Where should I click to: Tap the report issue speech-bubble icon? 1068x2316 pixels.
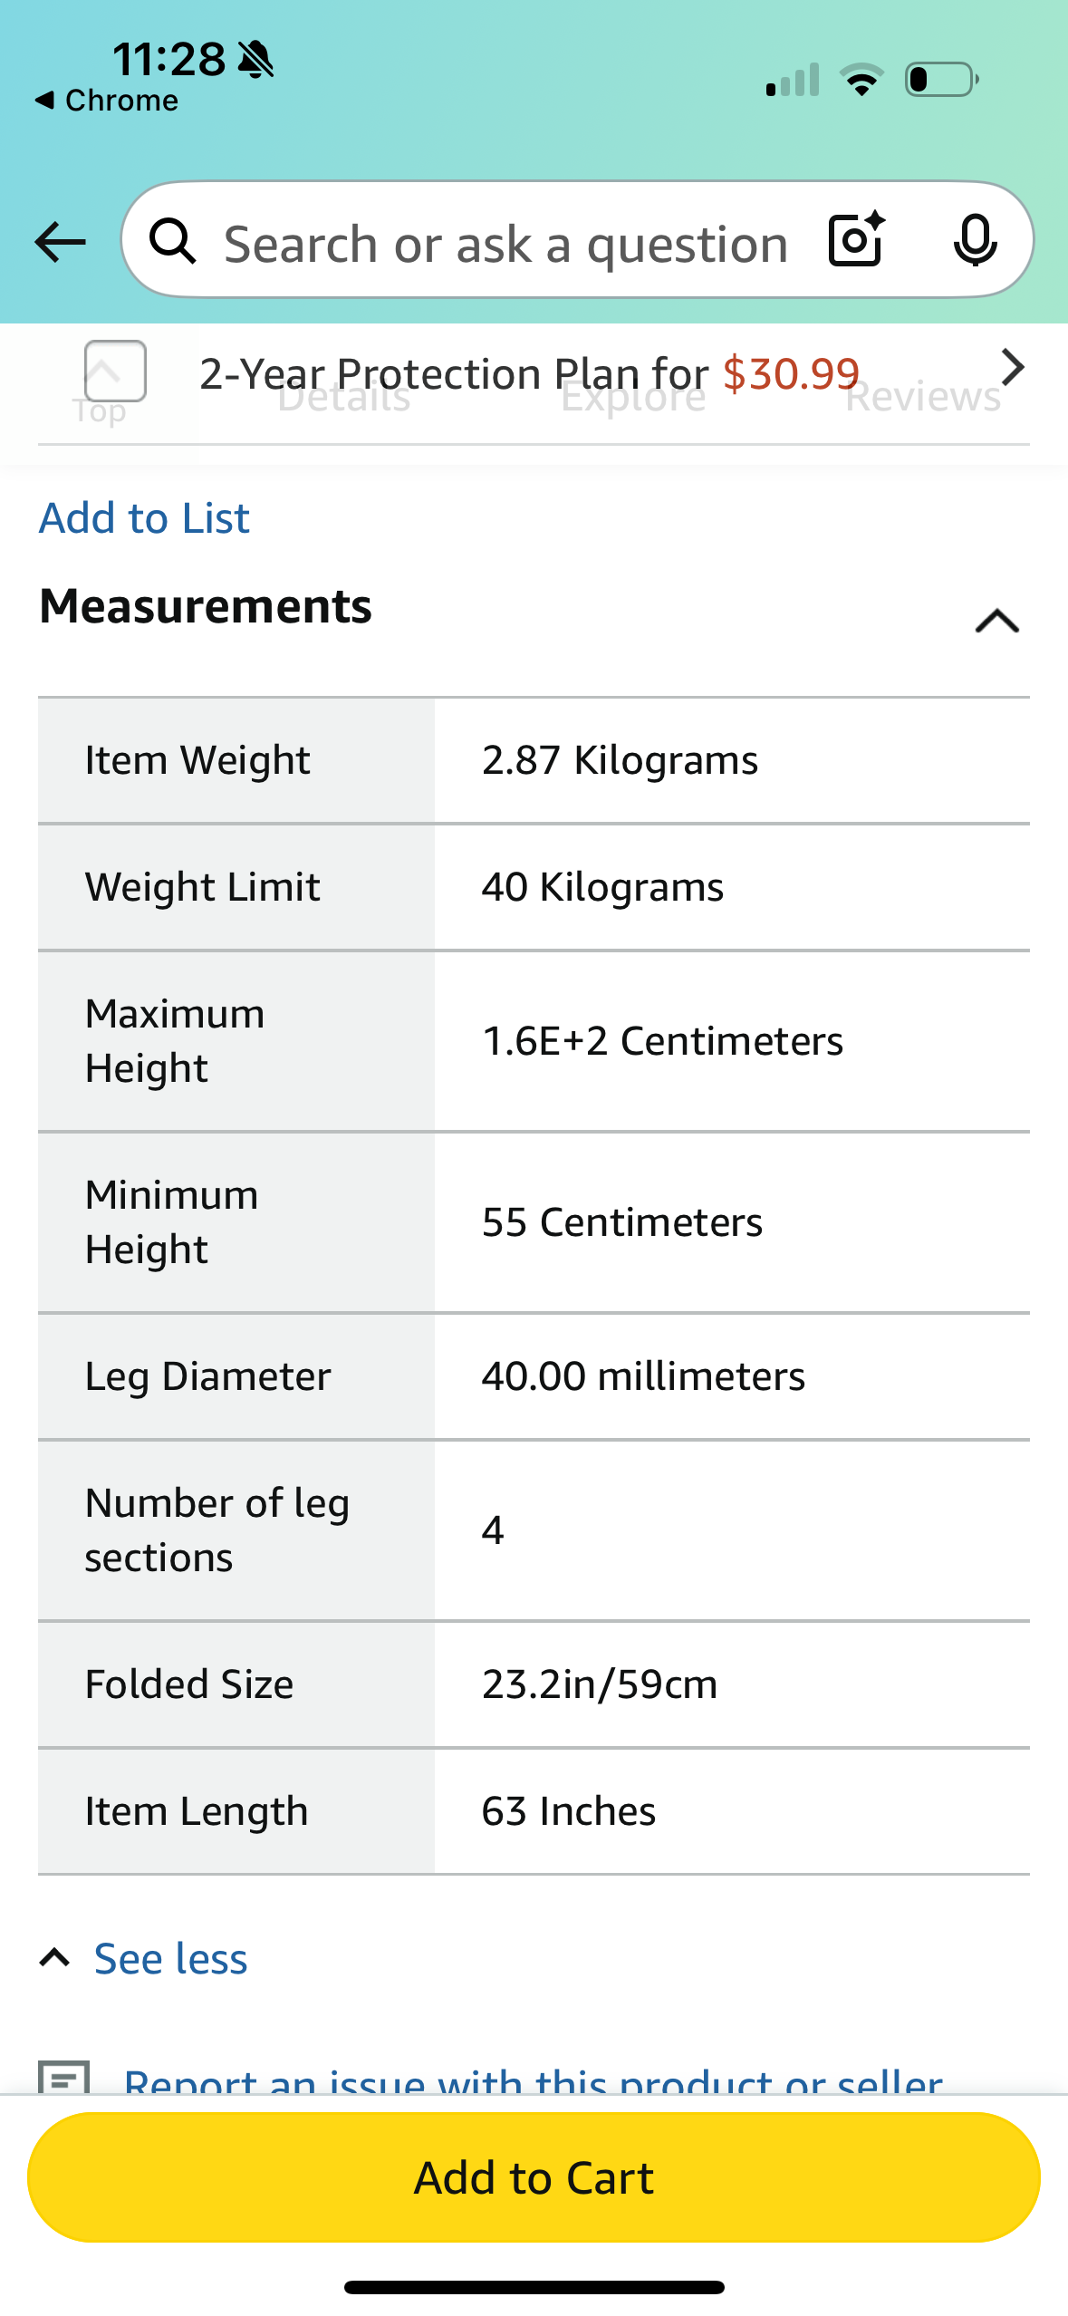coord(64,2077)
